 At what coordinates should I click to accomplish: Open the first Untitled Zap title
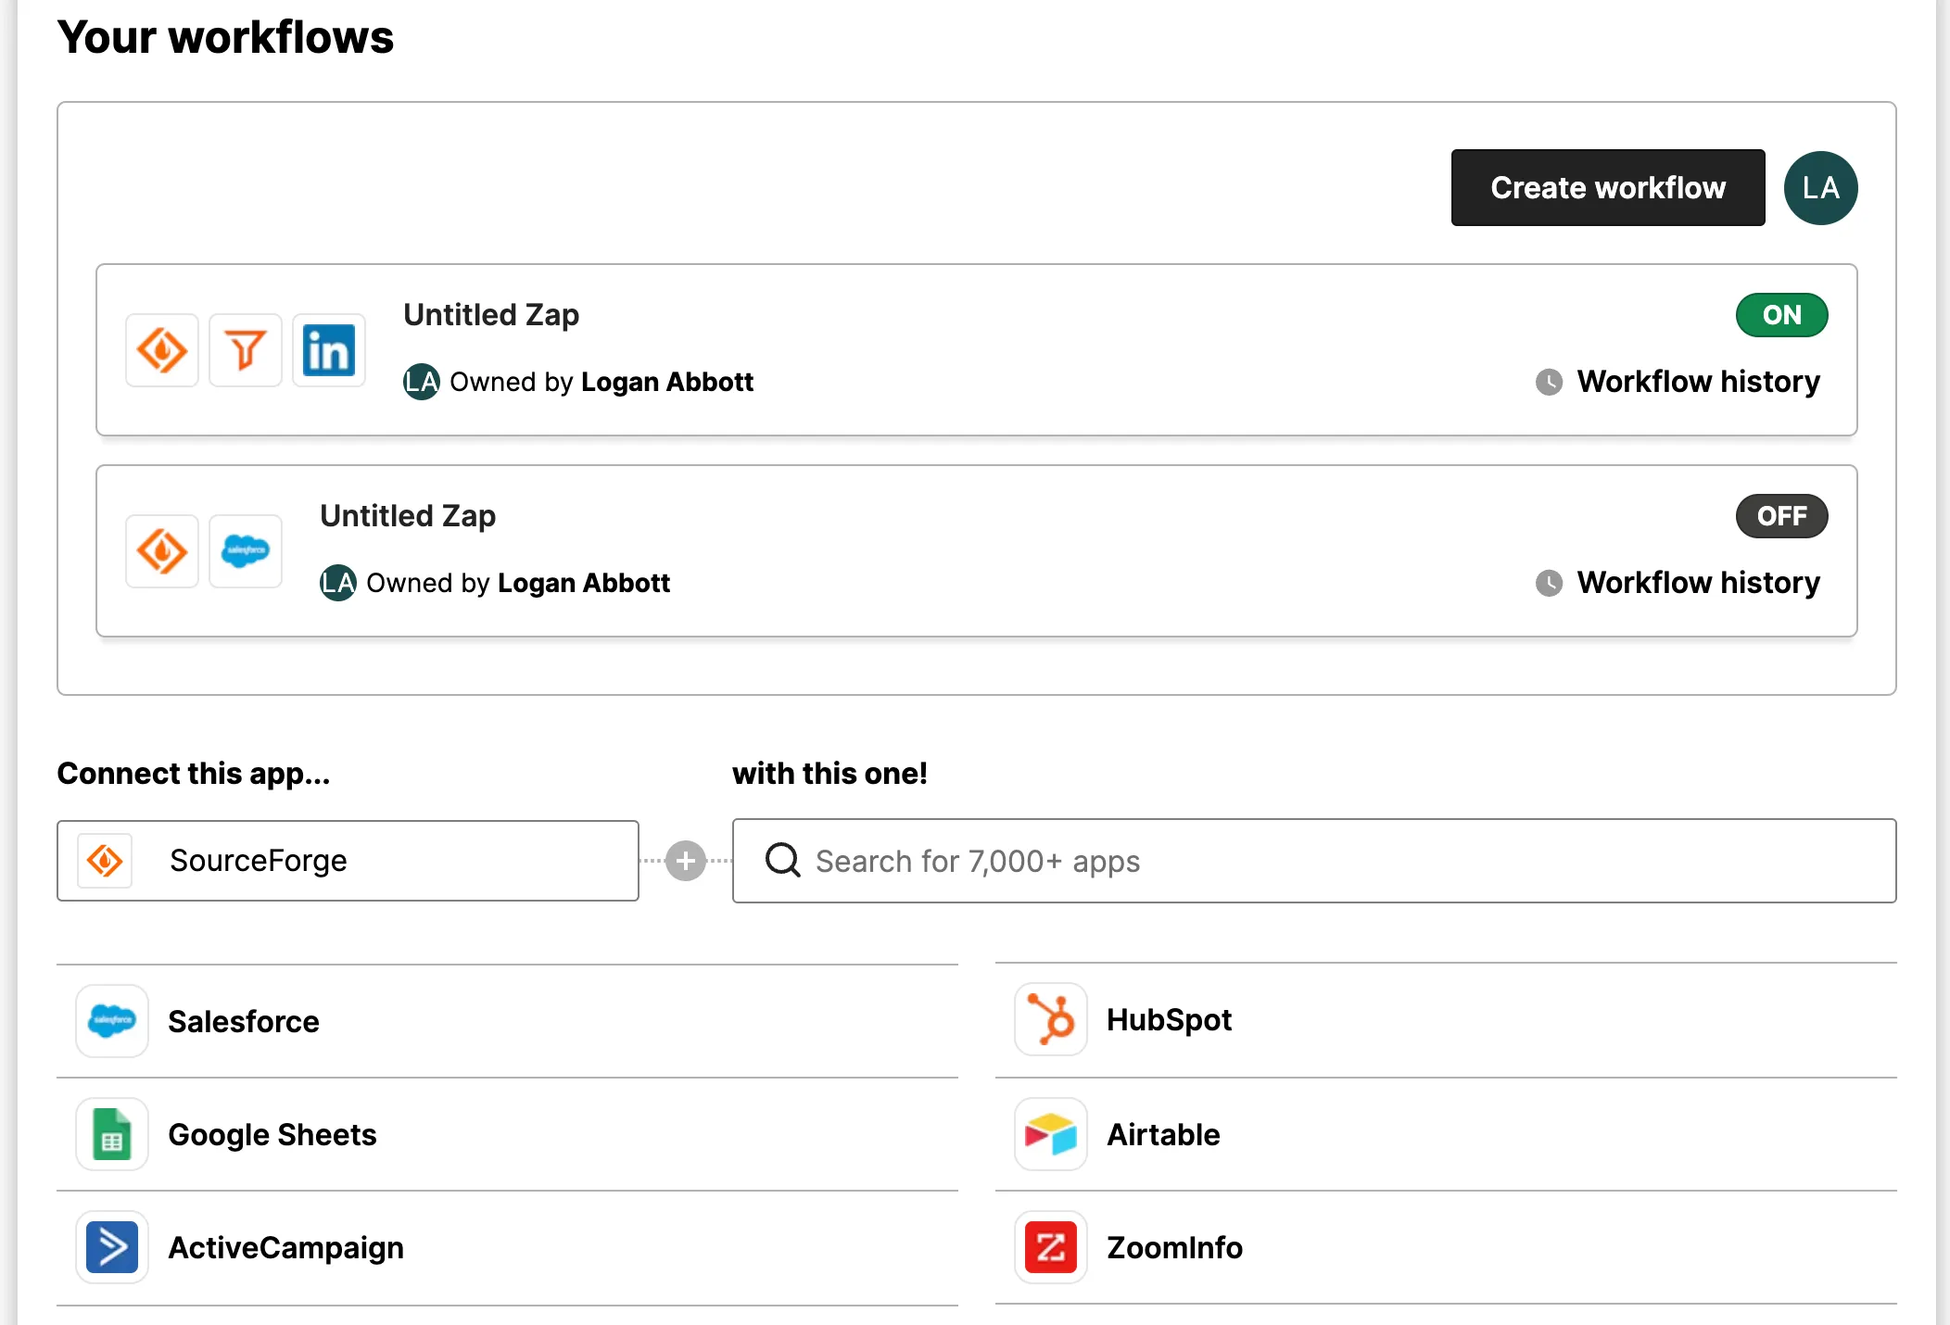[x=491, y=315]
